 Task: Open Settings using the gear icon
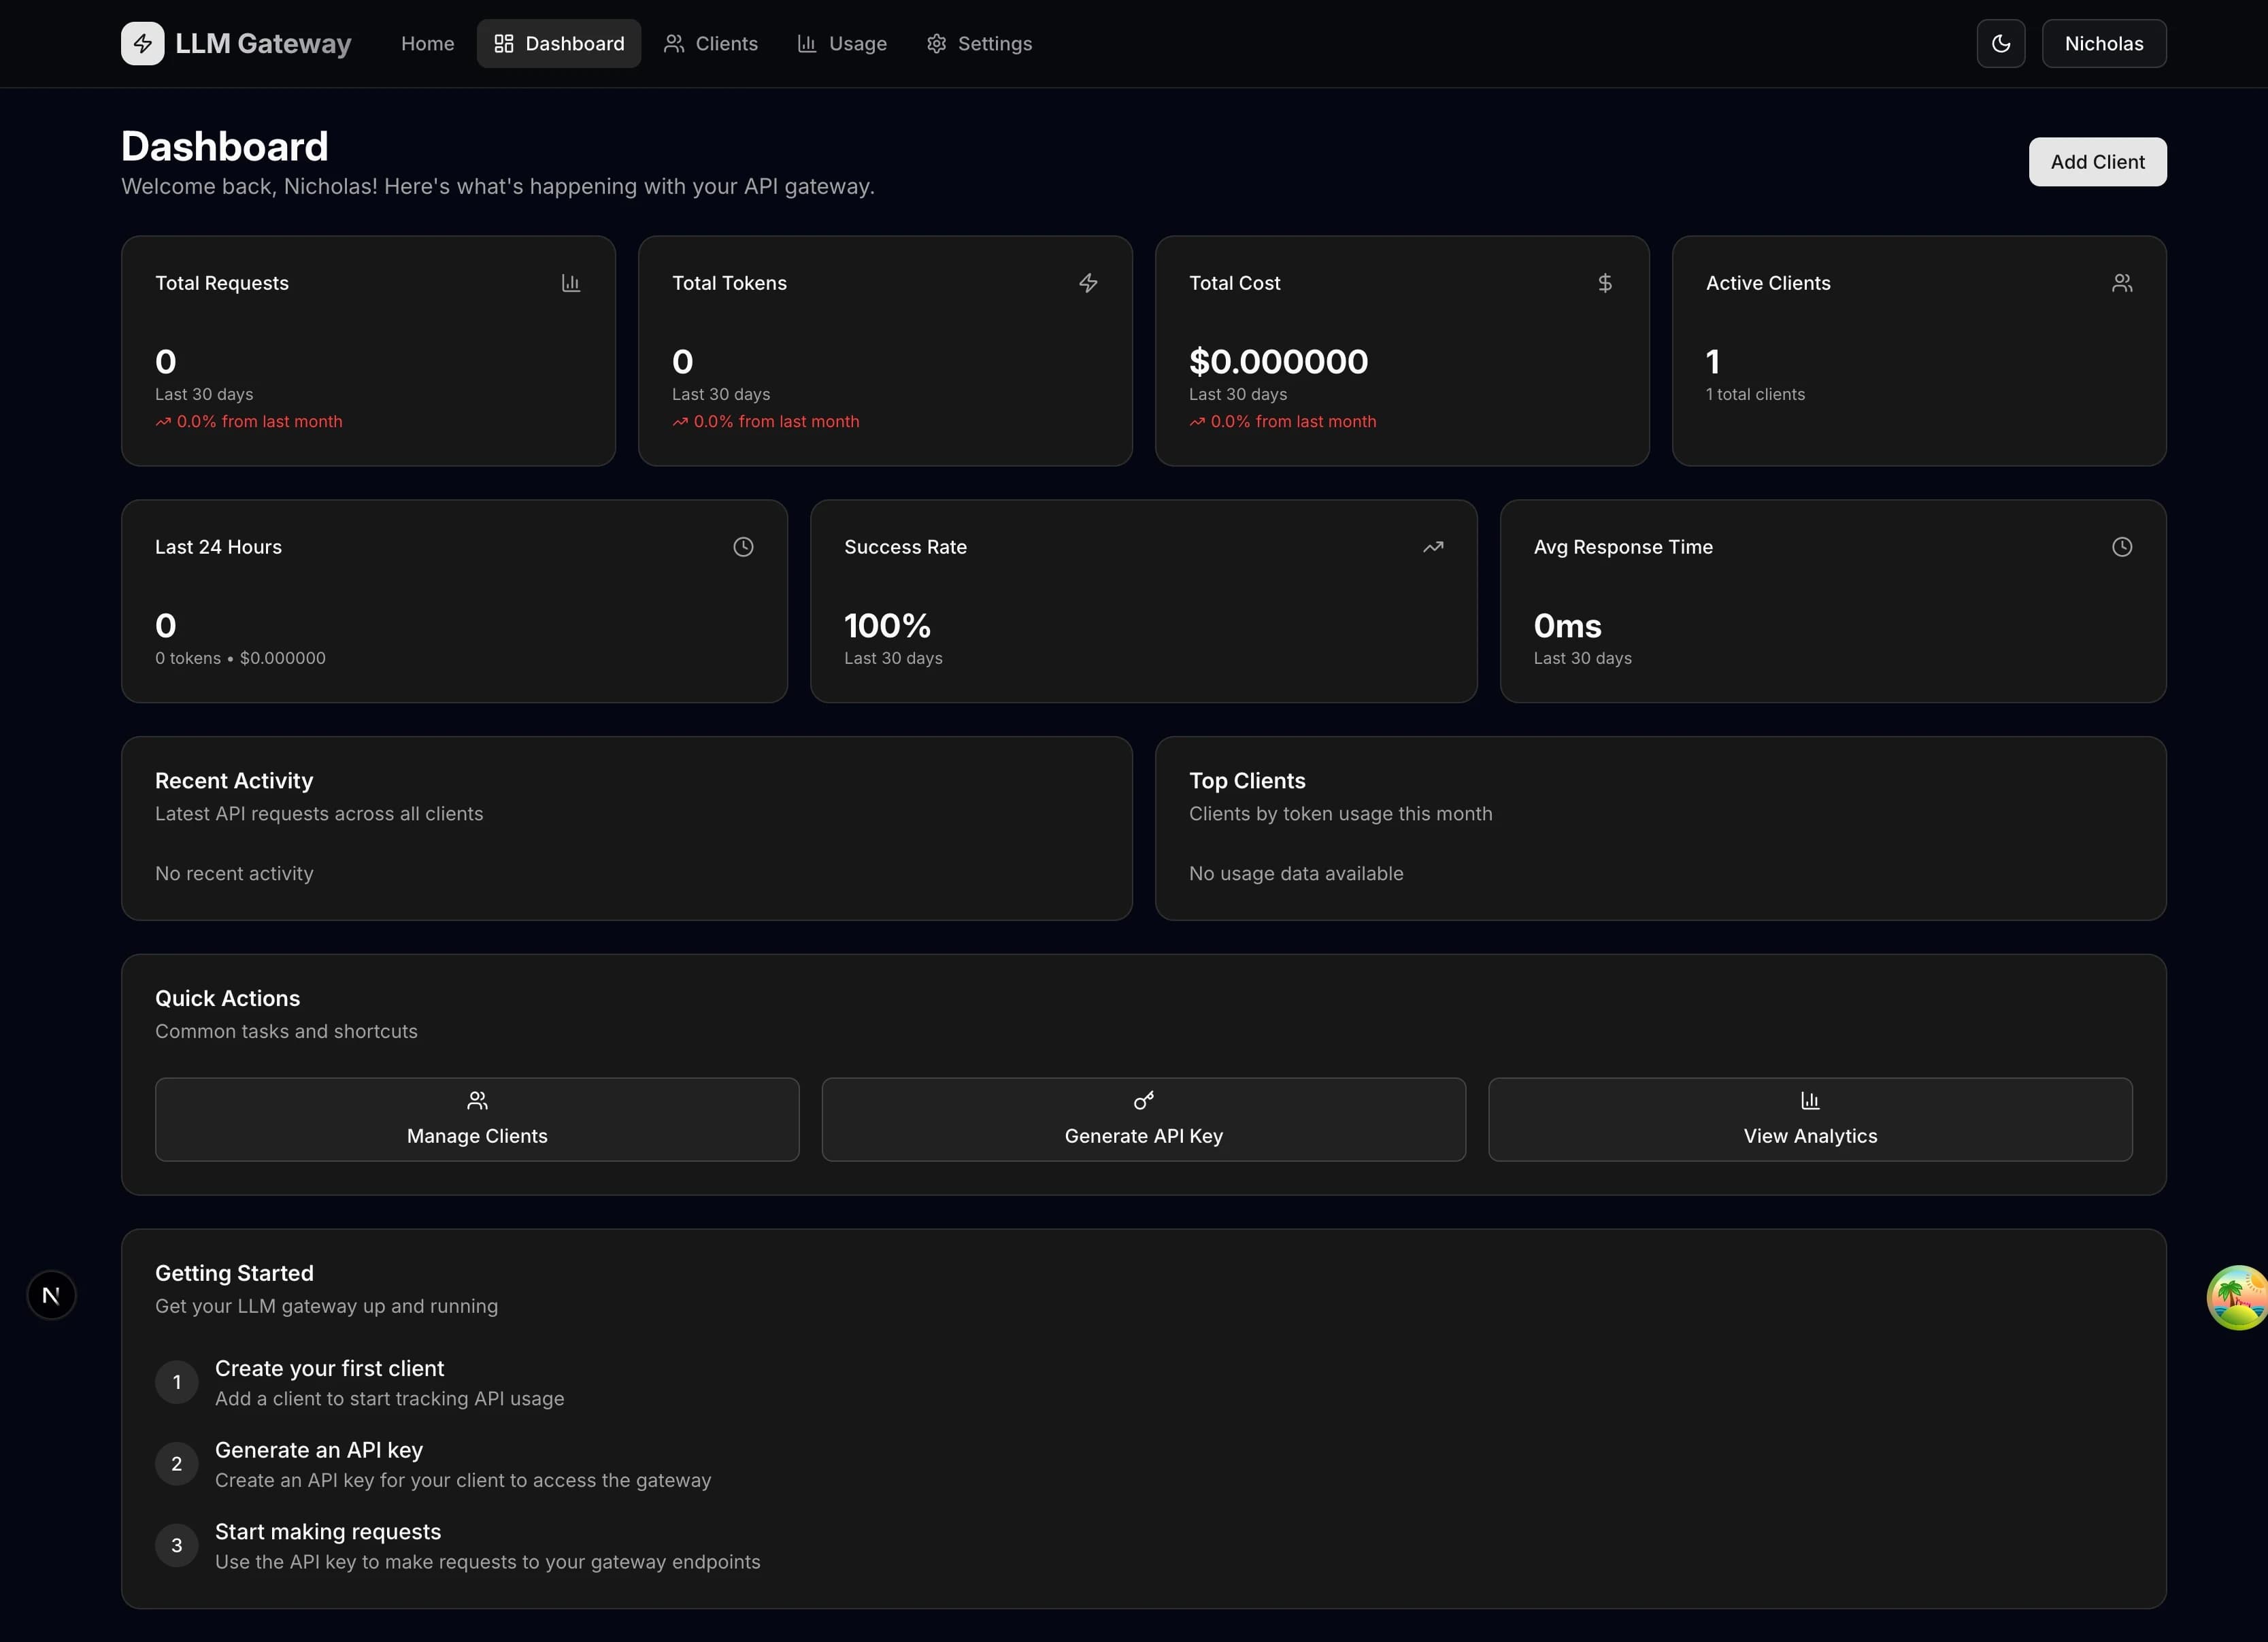[936, 43]
